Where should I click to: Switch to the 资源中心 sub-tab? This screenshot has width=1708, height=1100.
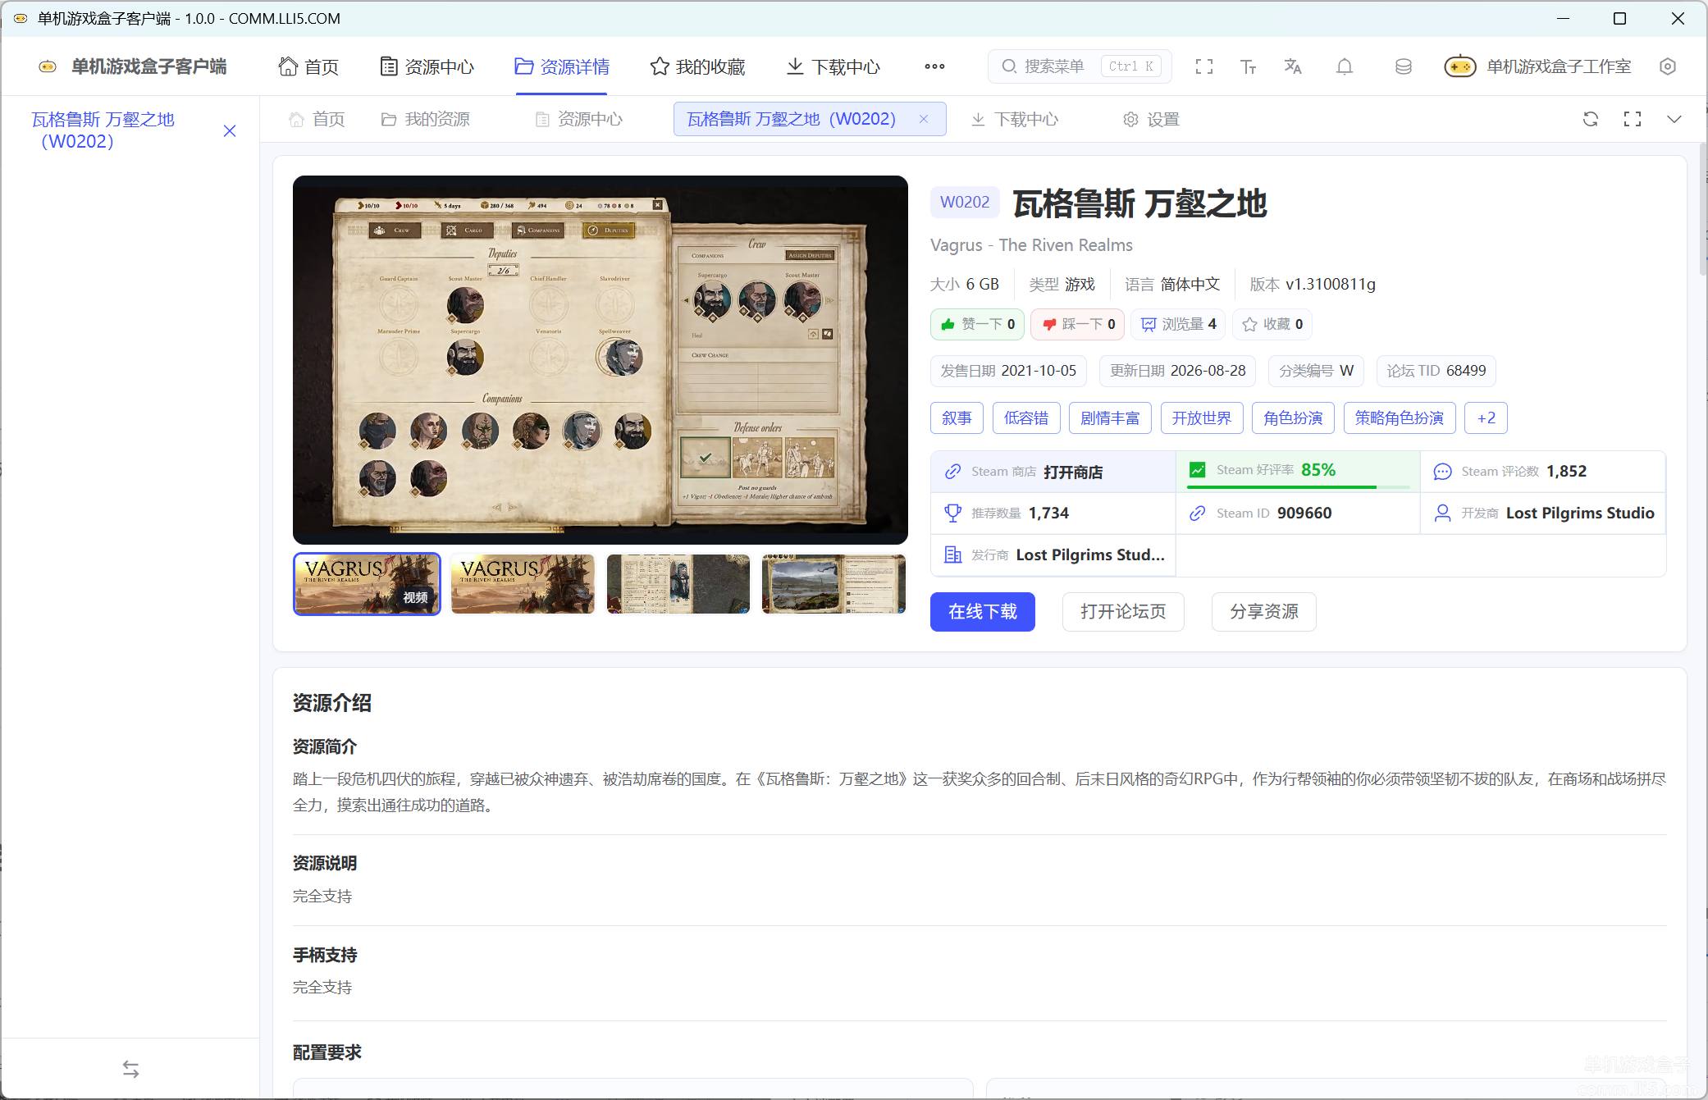point(578,119)
